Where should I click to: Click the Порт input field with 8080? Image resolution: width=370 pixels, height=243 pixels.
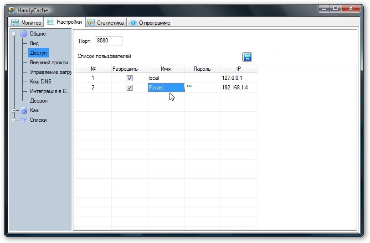[109, 41]
